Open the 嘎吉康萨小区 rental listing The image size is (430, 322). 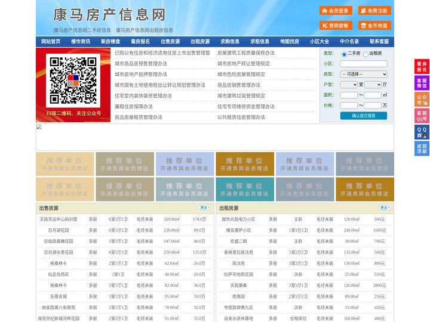[x=238, y=230]
